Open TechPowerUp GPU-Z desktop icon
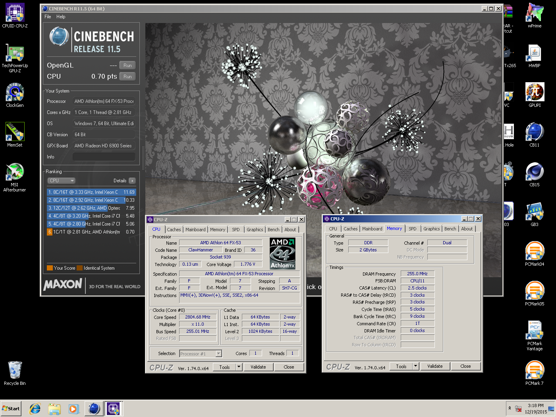Screen dimensions: 556x417 (15, 58)
